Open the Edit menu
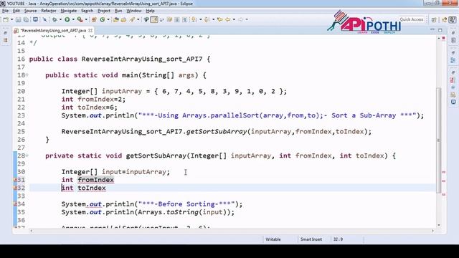 (16, 11)
